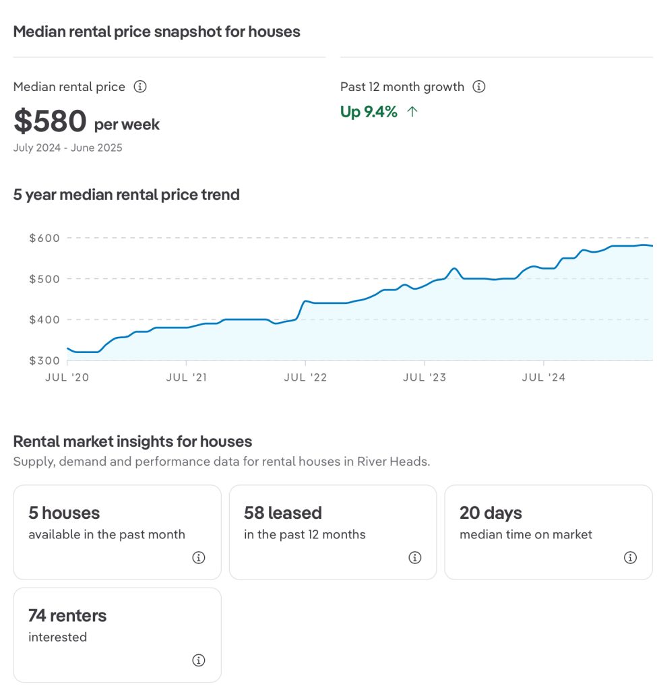The width and height of the screenshot is (657, 690).
Task: Click the JUL '24 axis label
Action: pyautogui.click(x=544, y=377)
